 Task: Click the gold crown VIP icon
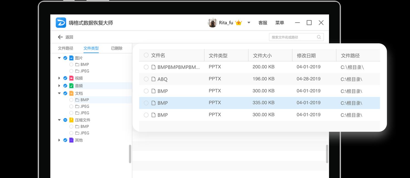pyautogui.click(x=239, y=23)
